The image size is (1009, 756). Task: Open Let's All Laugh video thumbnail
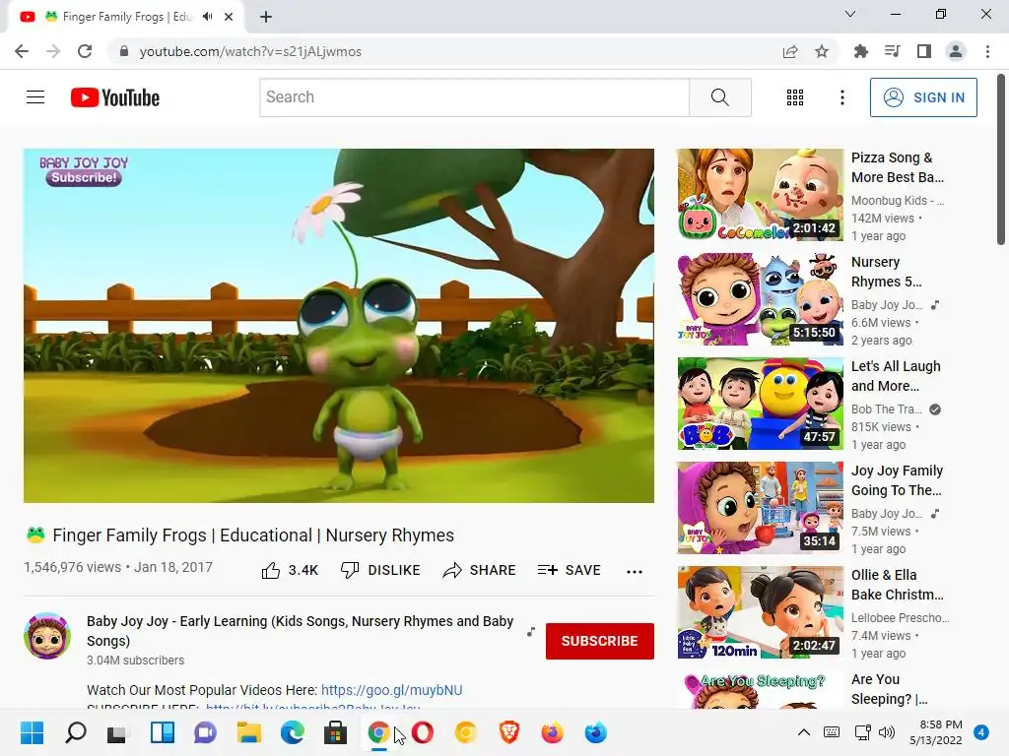pyautogui.click(x=760, y=404)
